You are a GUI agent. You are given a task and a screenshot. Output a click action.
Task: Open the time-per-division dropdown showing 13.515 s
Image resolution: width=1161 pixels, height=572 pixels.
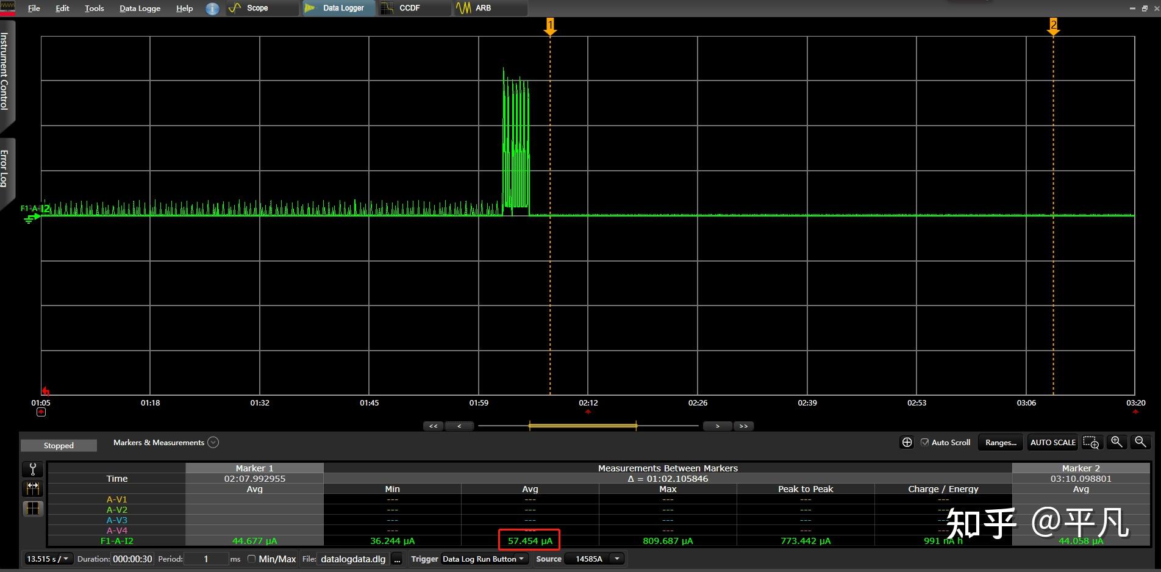pos(66,559)
